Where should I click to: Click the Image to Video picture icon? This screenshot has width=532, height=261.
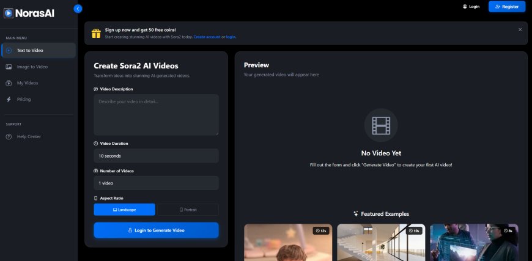9,67
